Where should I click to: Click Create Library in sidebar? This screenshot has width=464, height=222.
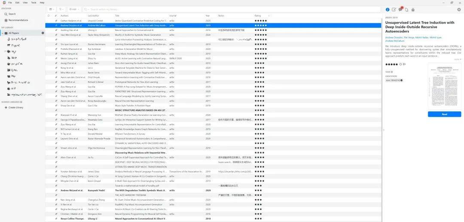15,107
